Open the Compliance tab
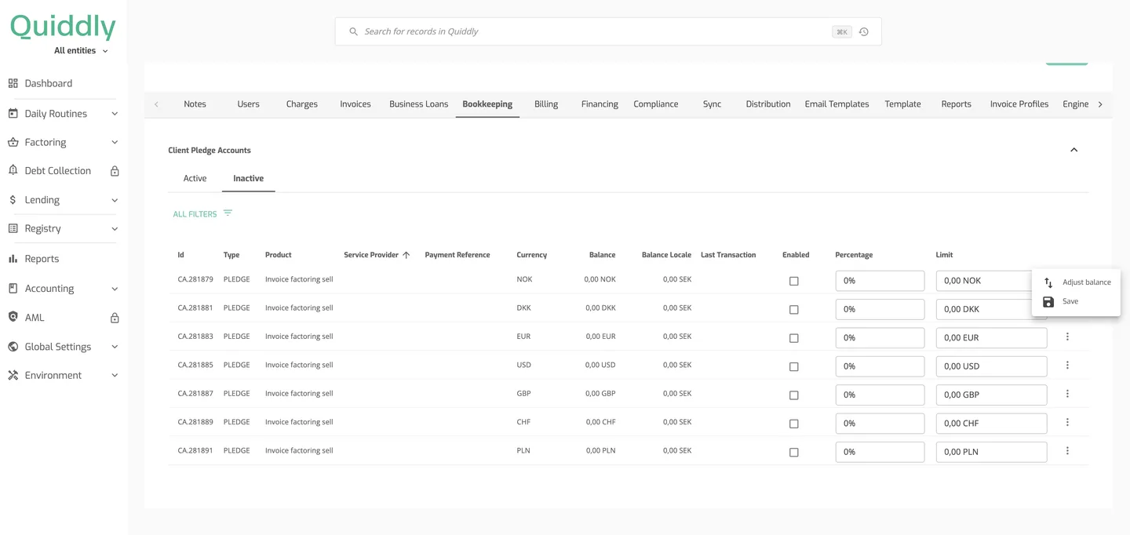This screenshot has height=535, width=1130. (x=656, y=104)
